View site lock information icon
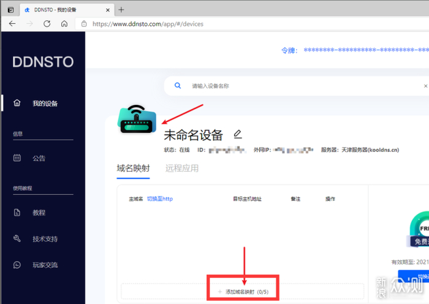The height and width of the screenshot is (304, 429). [x=84, y=24]
